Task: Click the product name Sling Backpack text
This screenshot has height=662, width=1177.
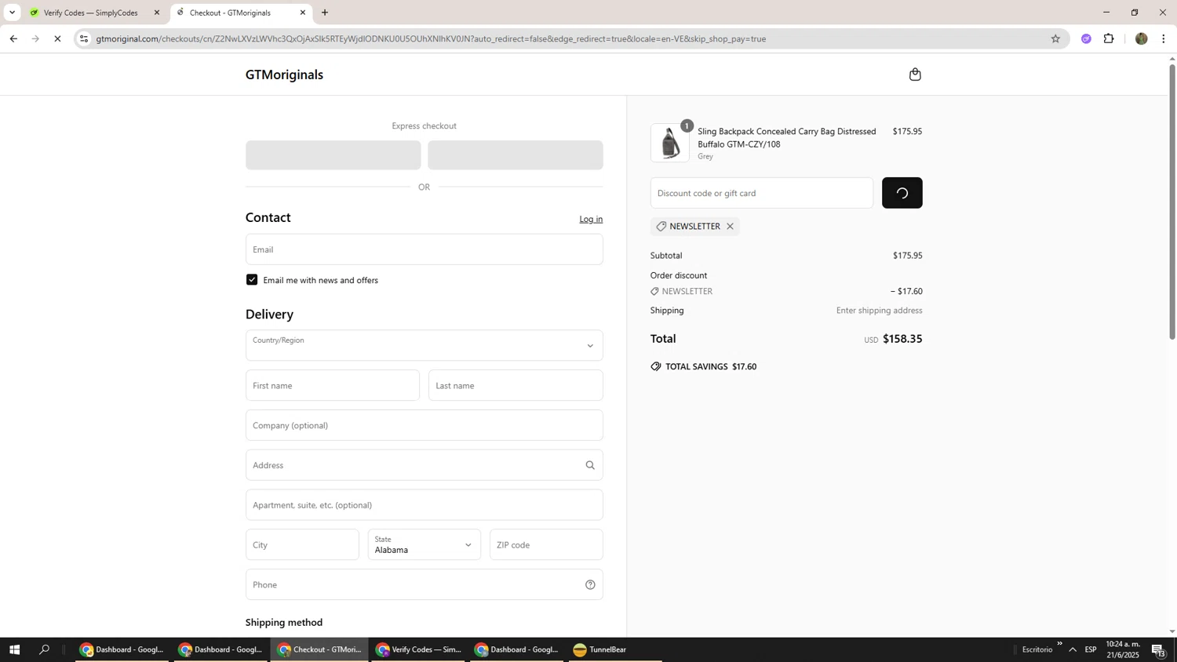Action: click(x=786, y=138)
